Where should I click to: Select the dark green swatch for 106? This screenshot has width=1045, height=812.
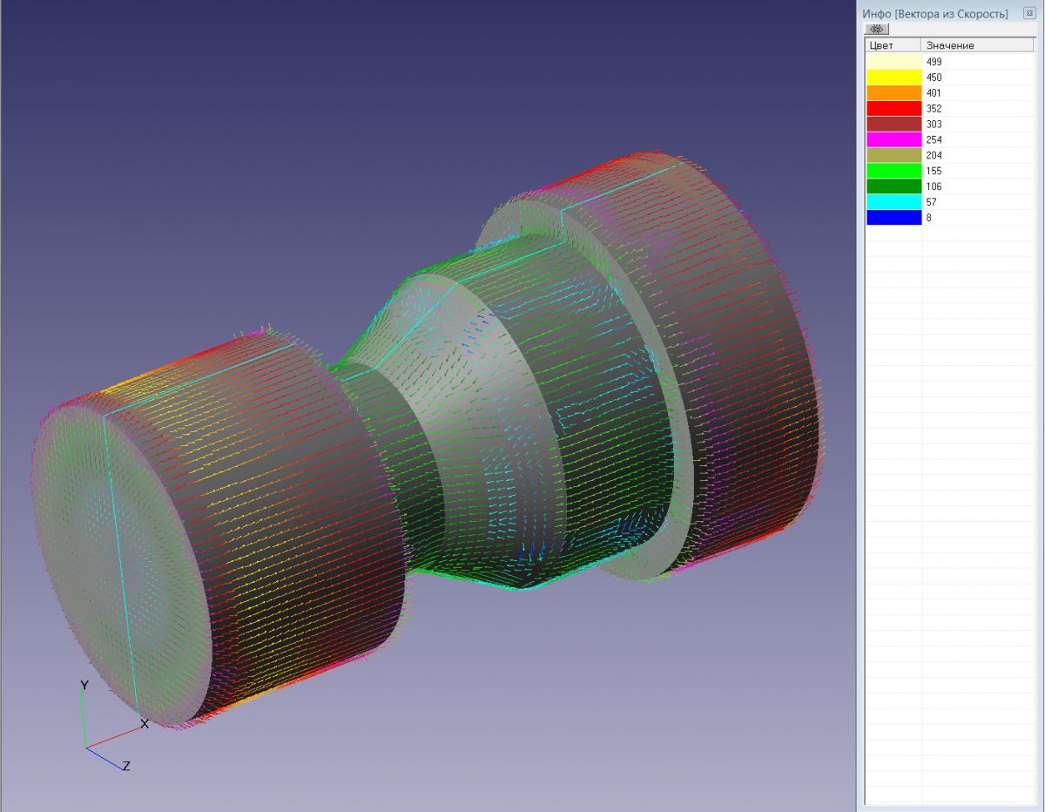coord(893,186)
